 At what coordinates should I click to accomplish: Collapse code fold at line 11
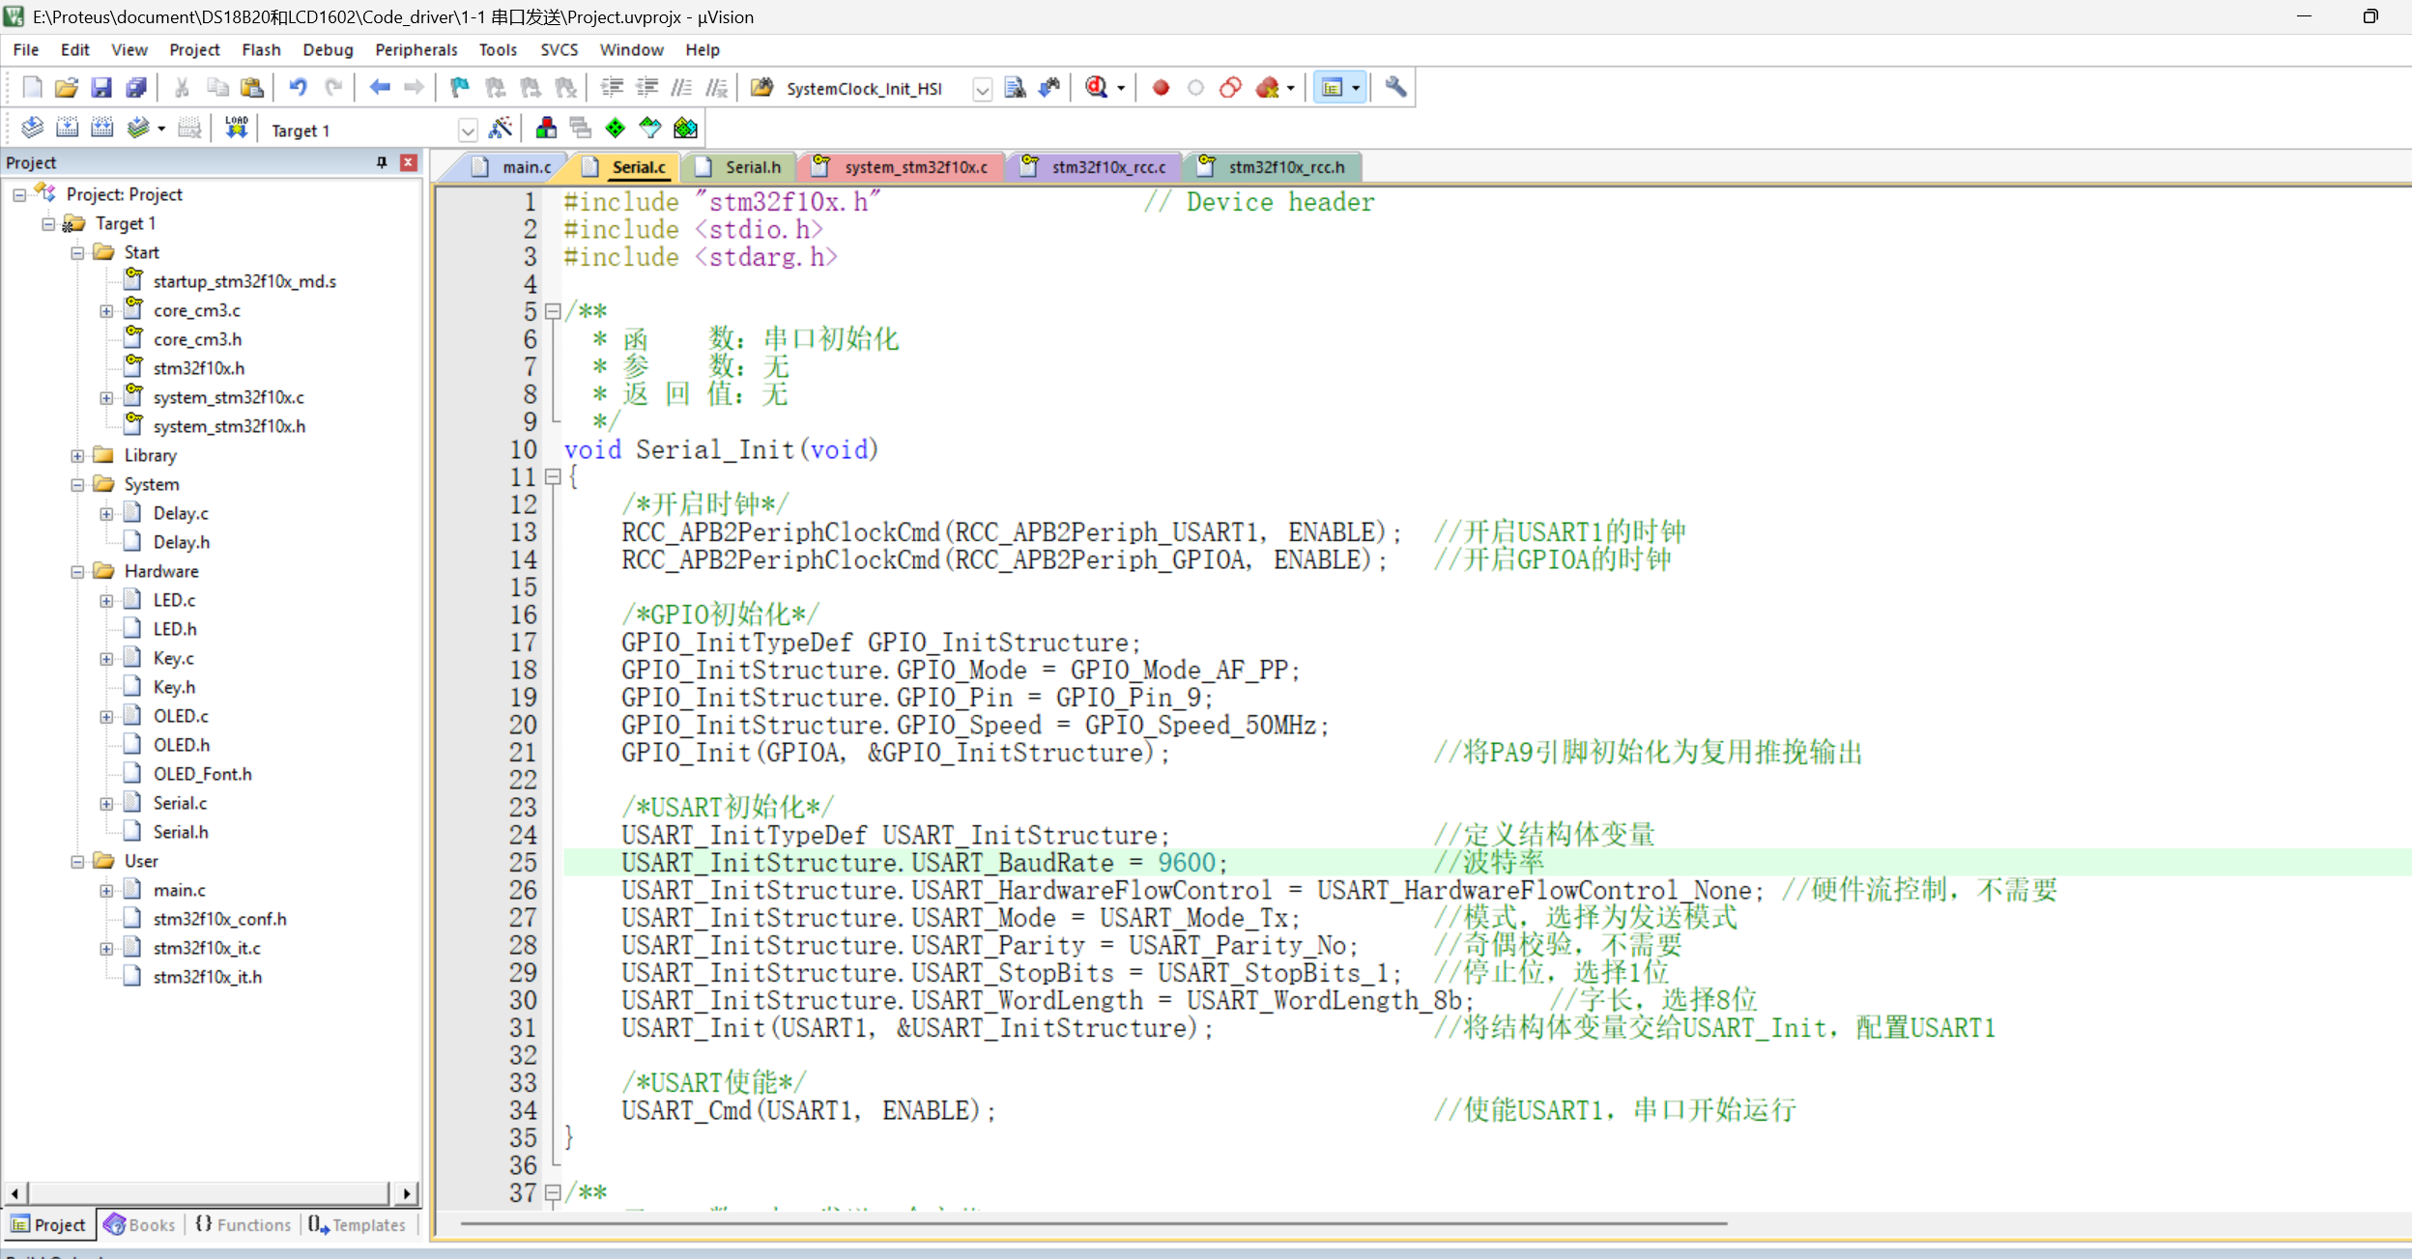[x=553, y=477]
